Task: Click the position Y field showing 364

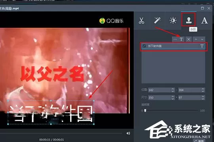Action: coord(189,90)
